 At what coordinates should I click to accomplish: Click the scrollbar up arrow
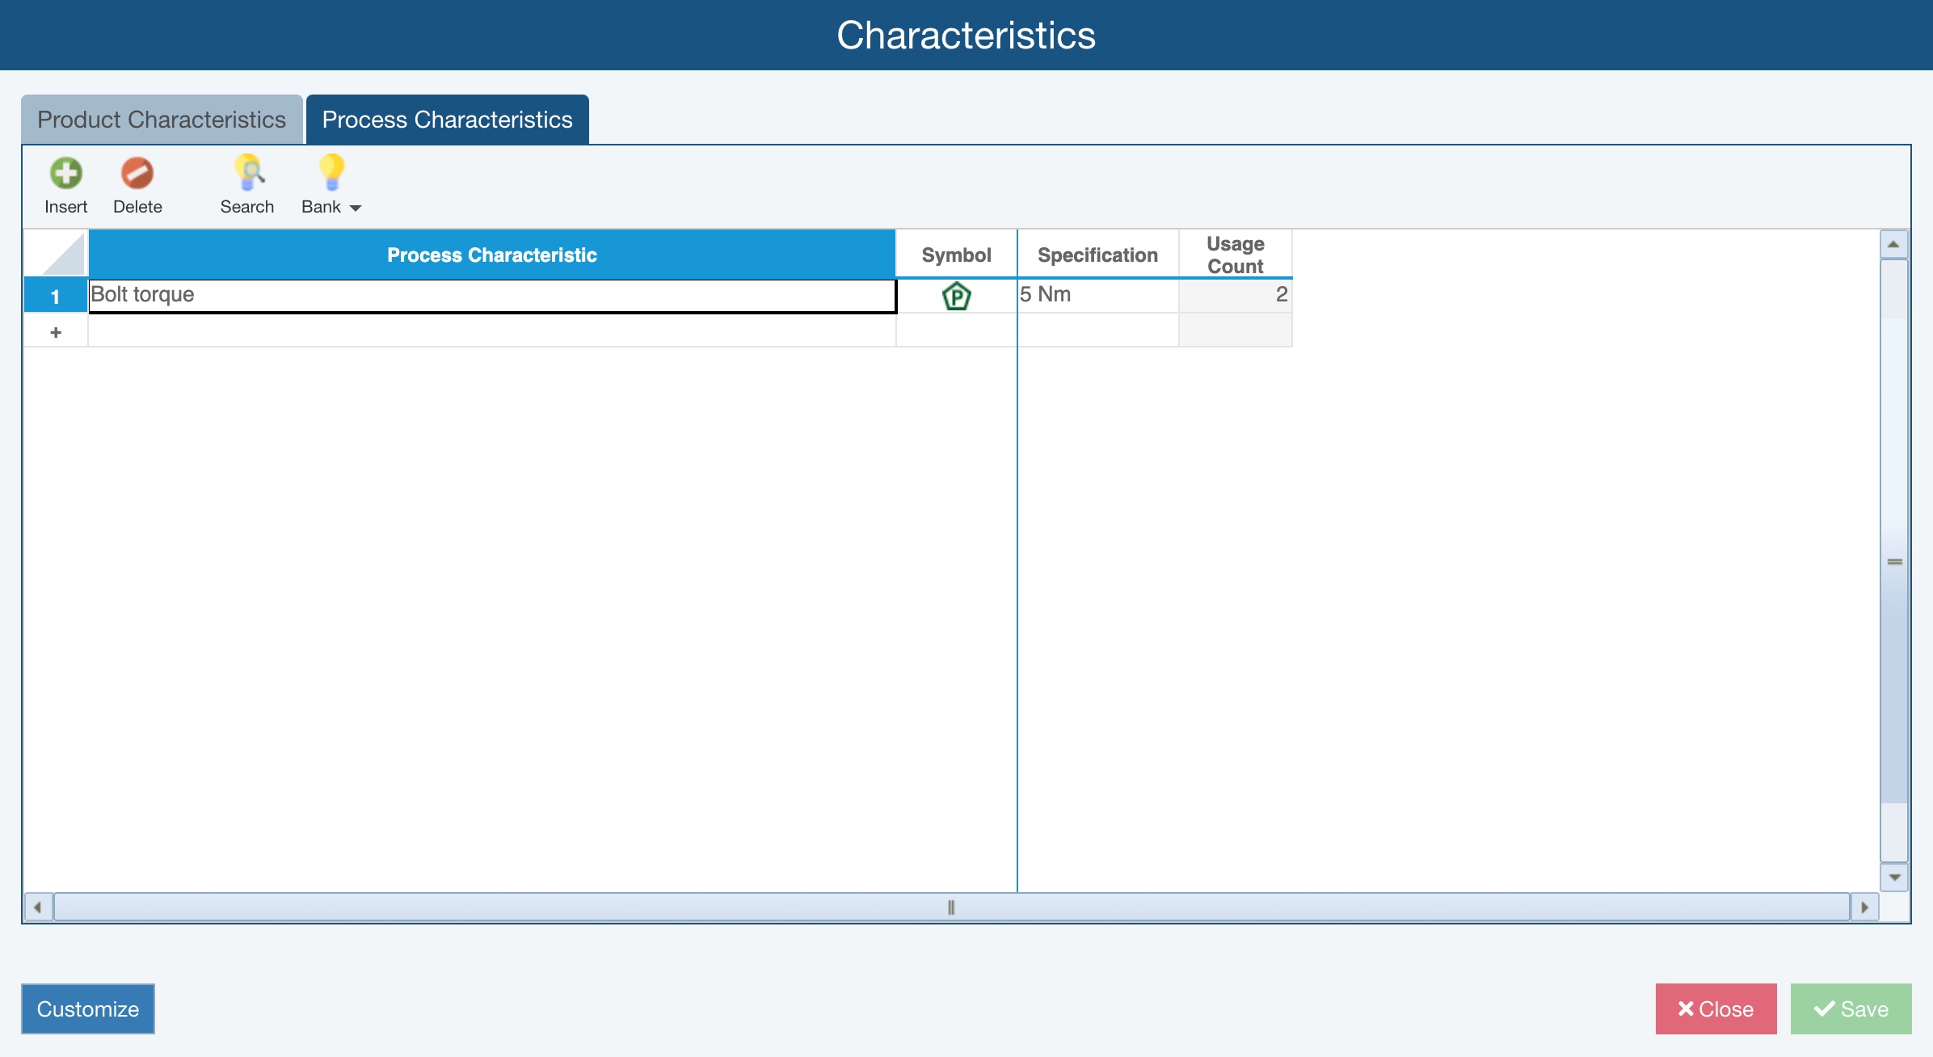[1893, 243]
